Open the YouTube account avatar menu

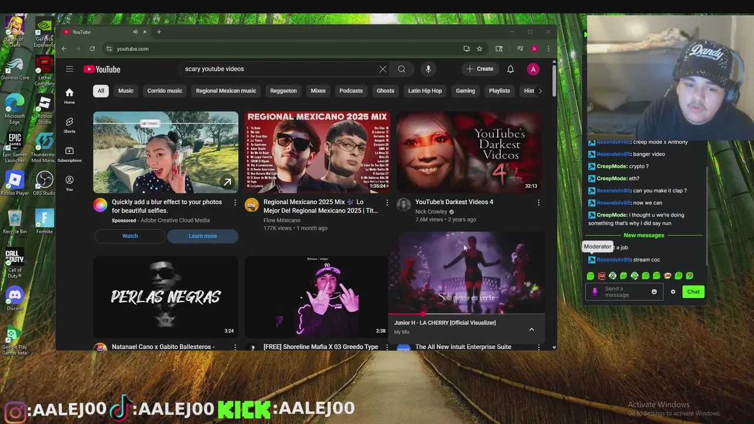tap(533, 69)
